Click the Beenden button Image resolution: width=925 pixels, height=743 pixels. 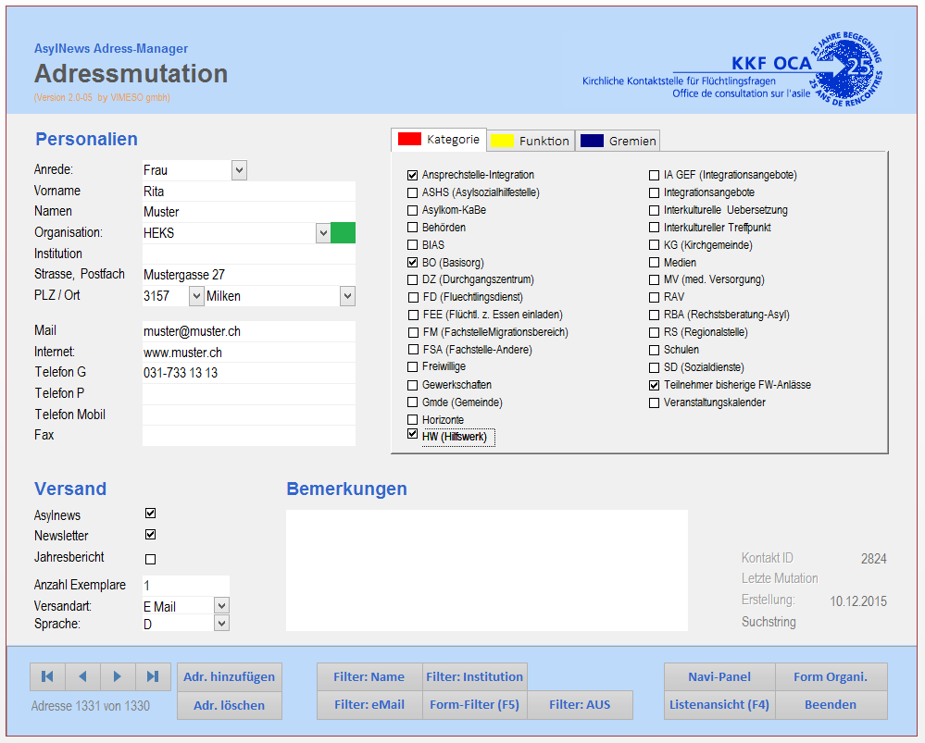click(831, 704)
